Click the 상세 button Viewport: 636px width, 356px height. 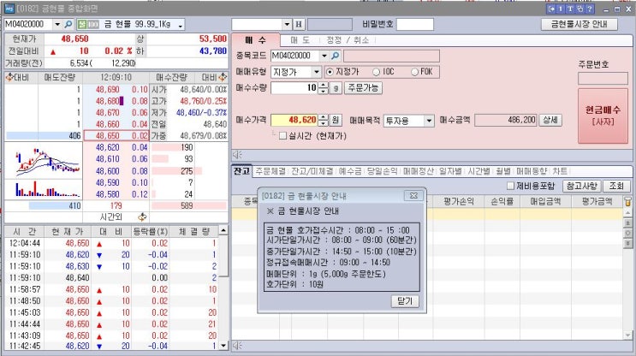[550, 120]
